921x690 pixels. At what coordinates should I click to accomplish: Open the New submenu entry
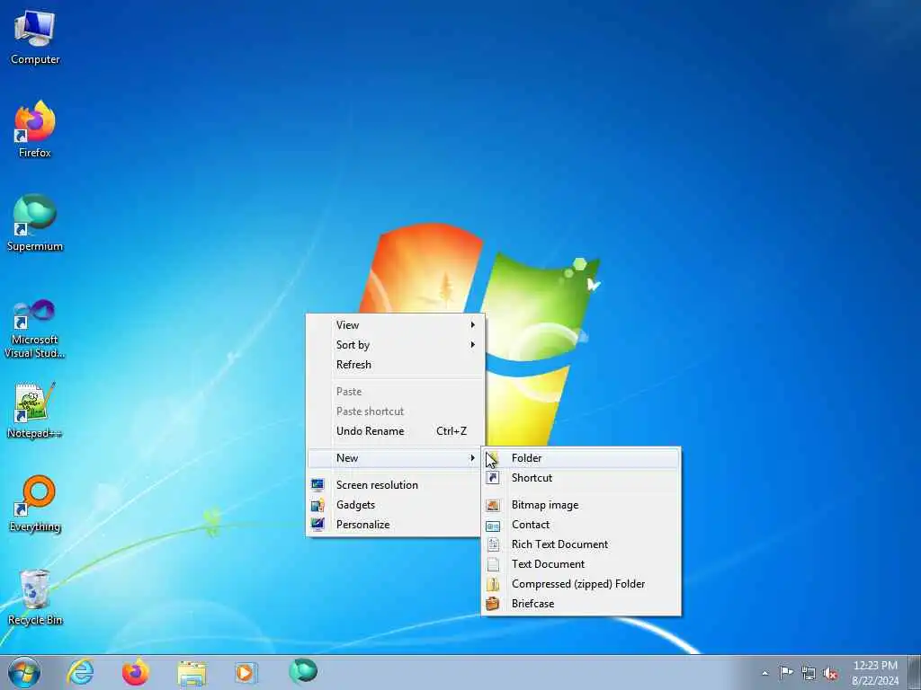(396, 457)
